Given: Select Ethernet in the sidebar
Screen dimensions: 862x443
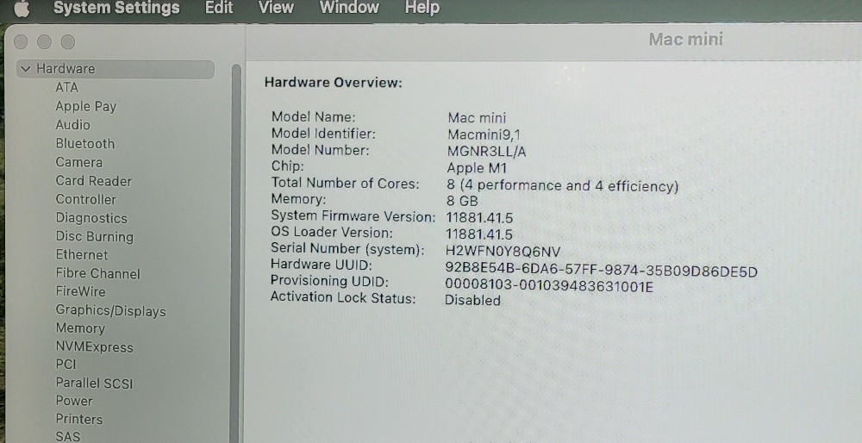Looking at the screenshot, I should (82, 255).
